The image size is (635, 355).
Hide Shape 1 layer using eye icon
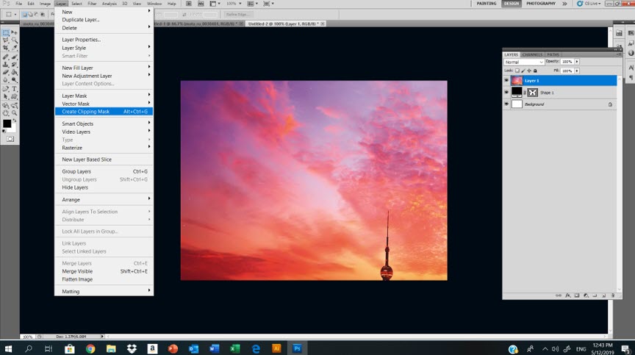pos(506,92)
